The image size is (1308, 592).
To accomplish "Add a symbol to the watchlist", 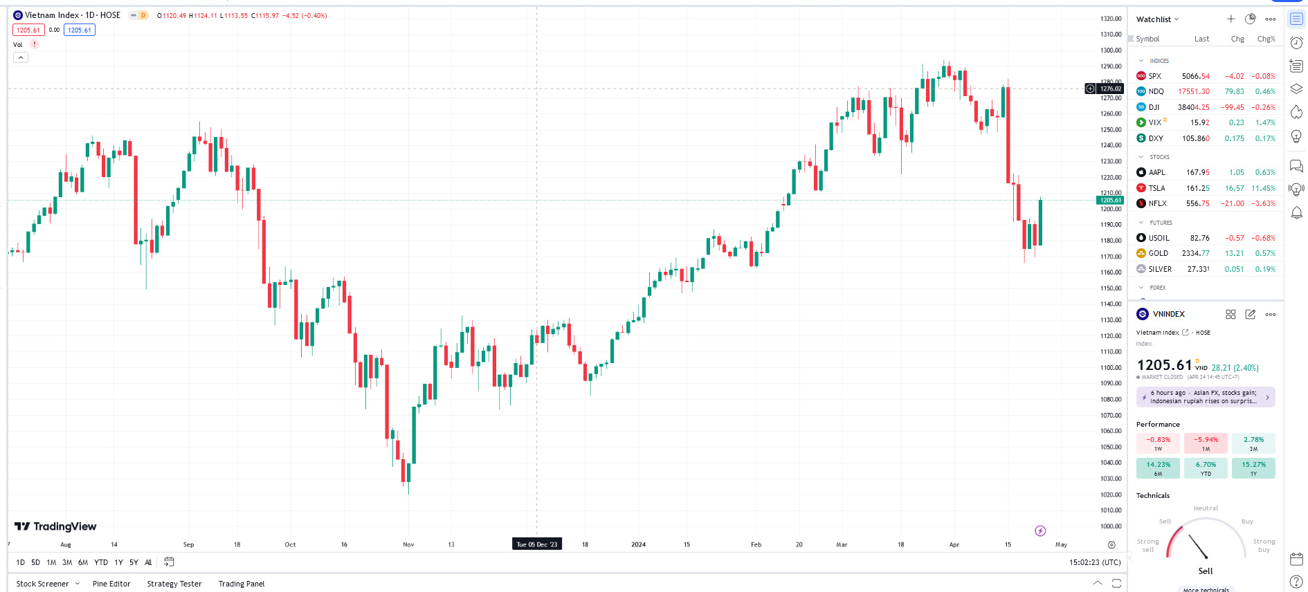I will click(x=1230, y=19).
